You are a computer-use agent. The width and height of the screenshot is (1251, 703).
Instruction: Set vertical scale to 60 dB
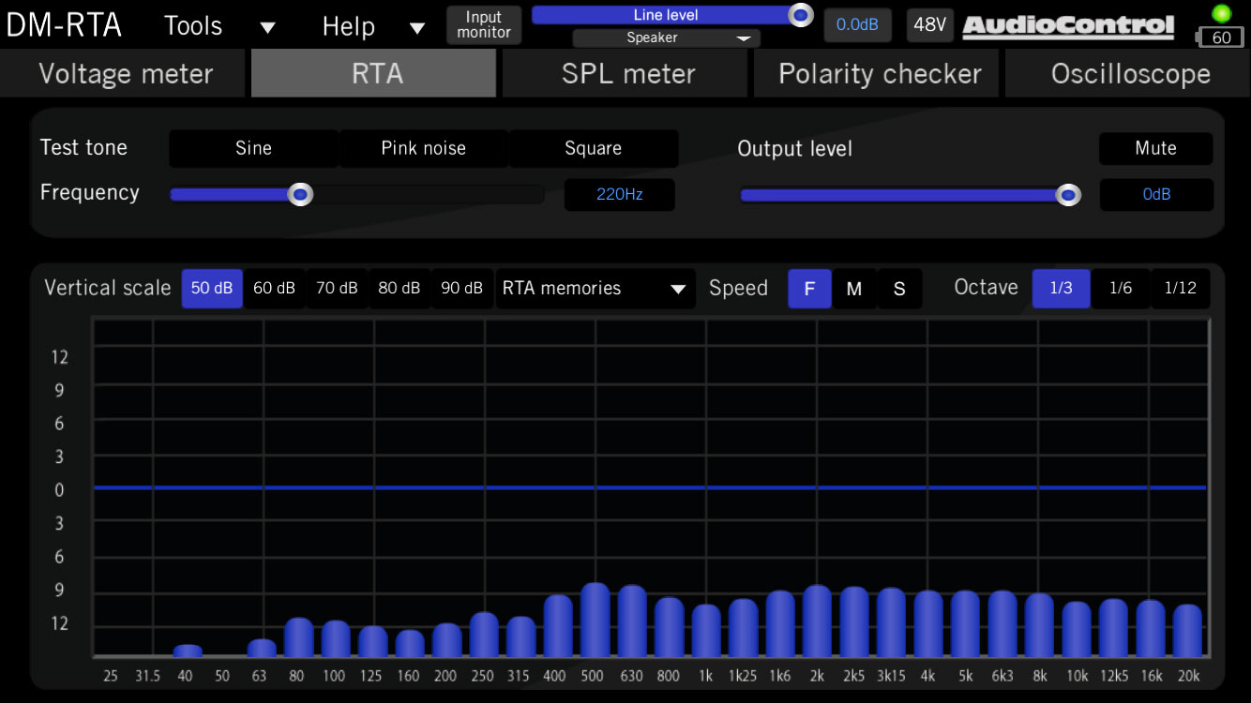coord(274,289)
